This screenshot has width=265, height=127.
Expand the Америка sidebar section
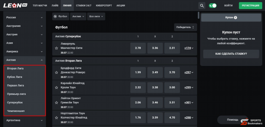24,52
